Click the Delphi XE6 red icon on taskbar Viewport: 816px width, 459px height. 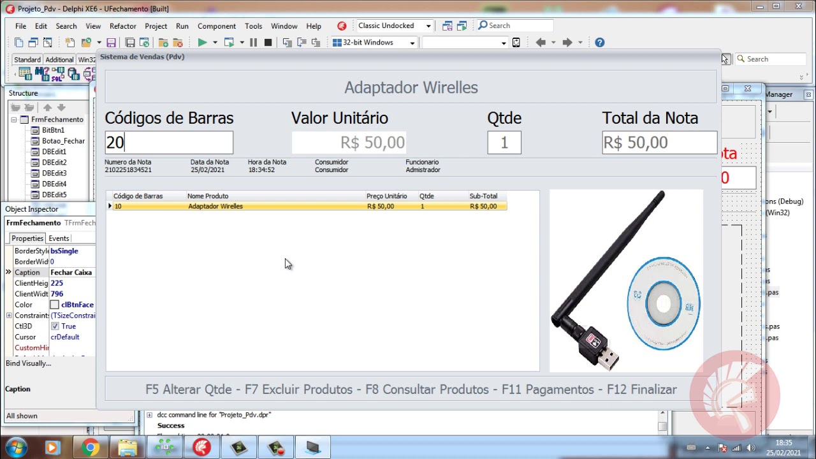click(x=201, y=448)
